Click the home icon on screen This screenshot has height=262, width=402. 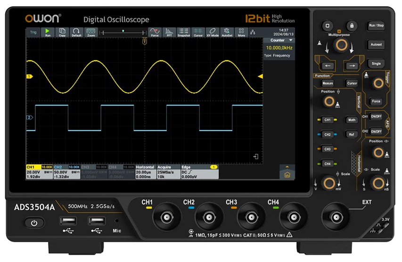[285, 175]
